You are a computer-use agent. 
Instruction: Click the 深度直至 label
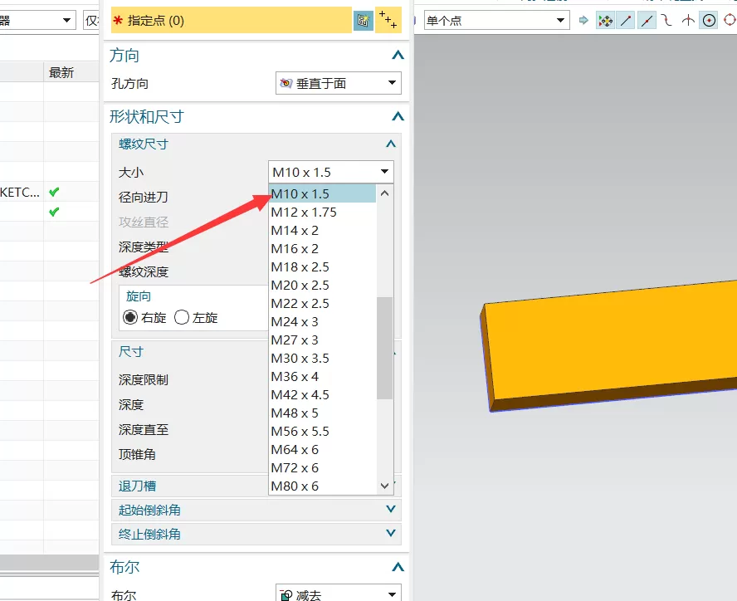pos(144,429)
